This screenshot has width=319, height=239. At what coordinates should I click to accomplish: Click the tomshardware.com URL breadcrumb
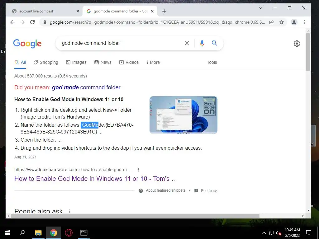click(72, 170)
